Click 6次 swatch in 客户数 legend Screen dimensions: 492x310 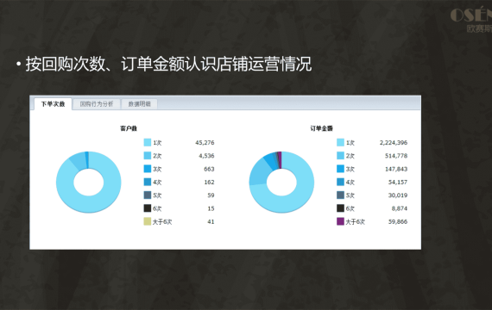pos(147,208)
